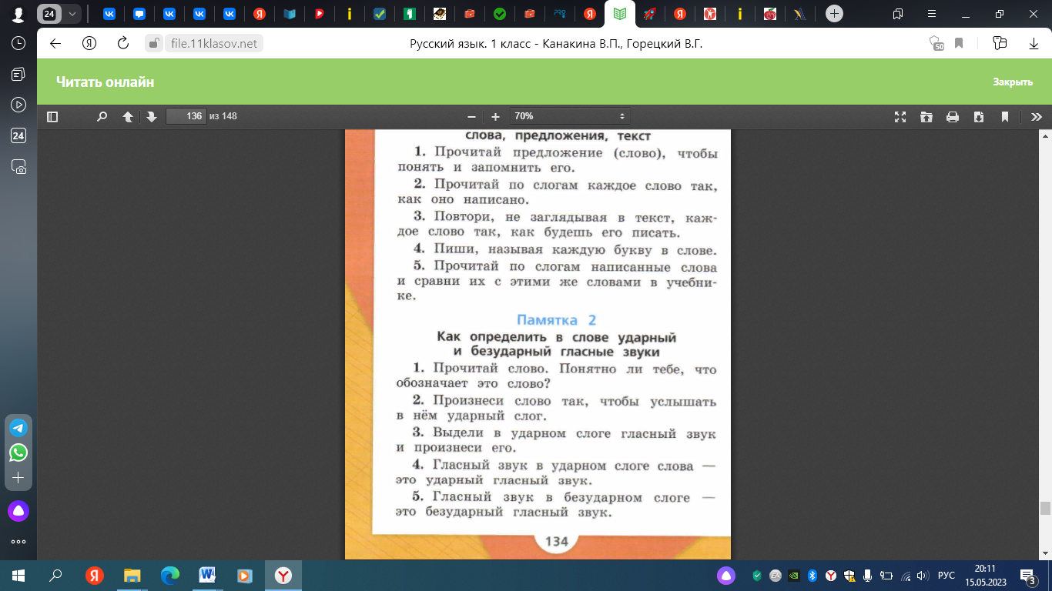This screenshot has height=591, width=1052.
Task: Open a new tab with plus button
Action: click(x=833, y=14)
